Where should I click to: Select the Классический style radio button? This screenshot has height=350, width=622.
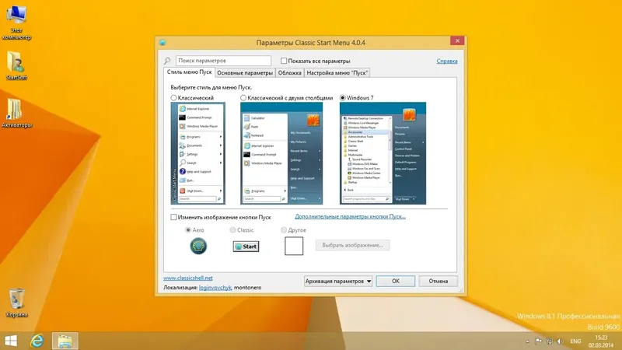coord(173,98)
